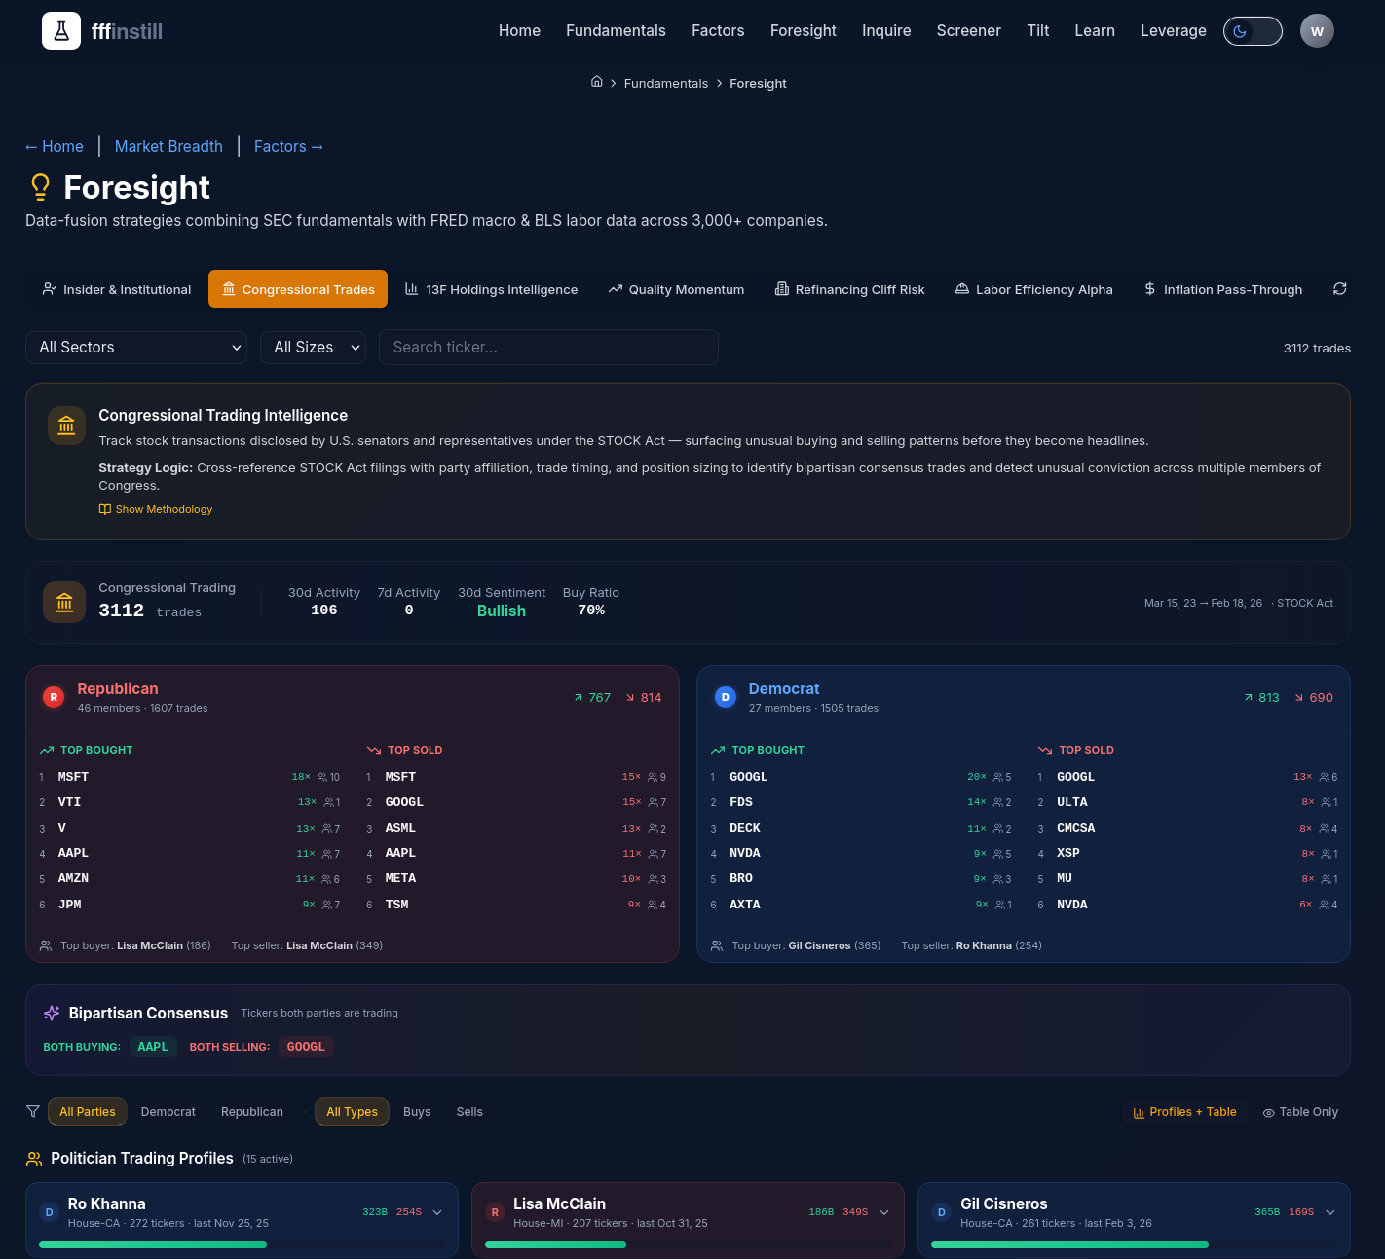Switch to 13F Holdings Intelligence tab
1385x1259 pixels.
tap(491, 289)
